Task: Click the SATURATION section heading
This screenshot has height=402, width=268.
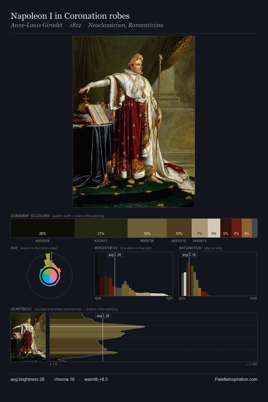Action: tap(190, 248)
